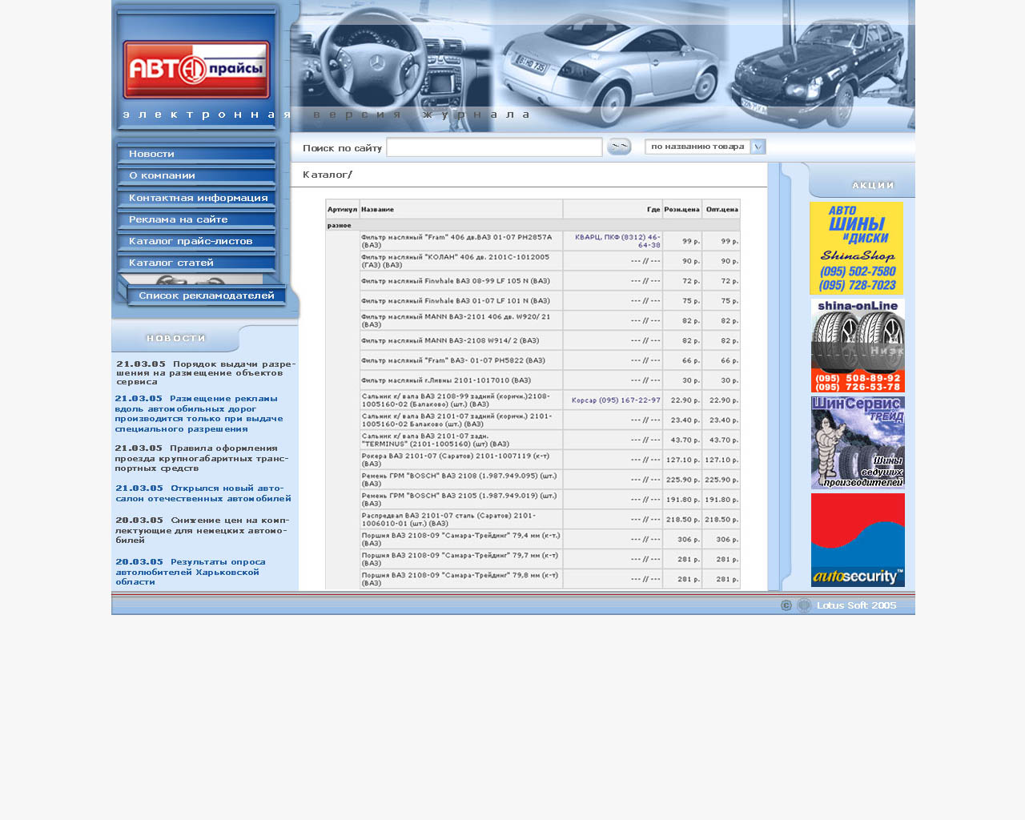Image resolution: width=1025 pixels, height=820 pixels.
Task: Click the АВТО прайсы logo
Action: [196, 70]
